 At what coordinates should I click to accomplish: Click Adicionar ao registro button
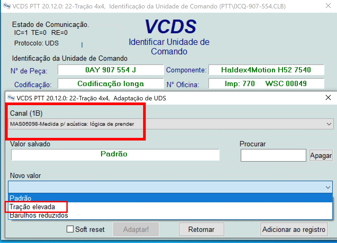coord(294,229)
